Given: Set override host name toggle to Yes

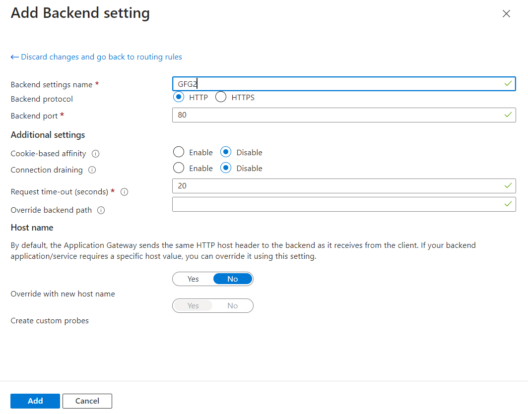Looking at the screenshot, I should pos(193,279).
